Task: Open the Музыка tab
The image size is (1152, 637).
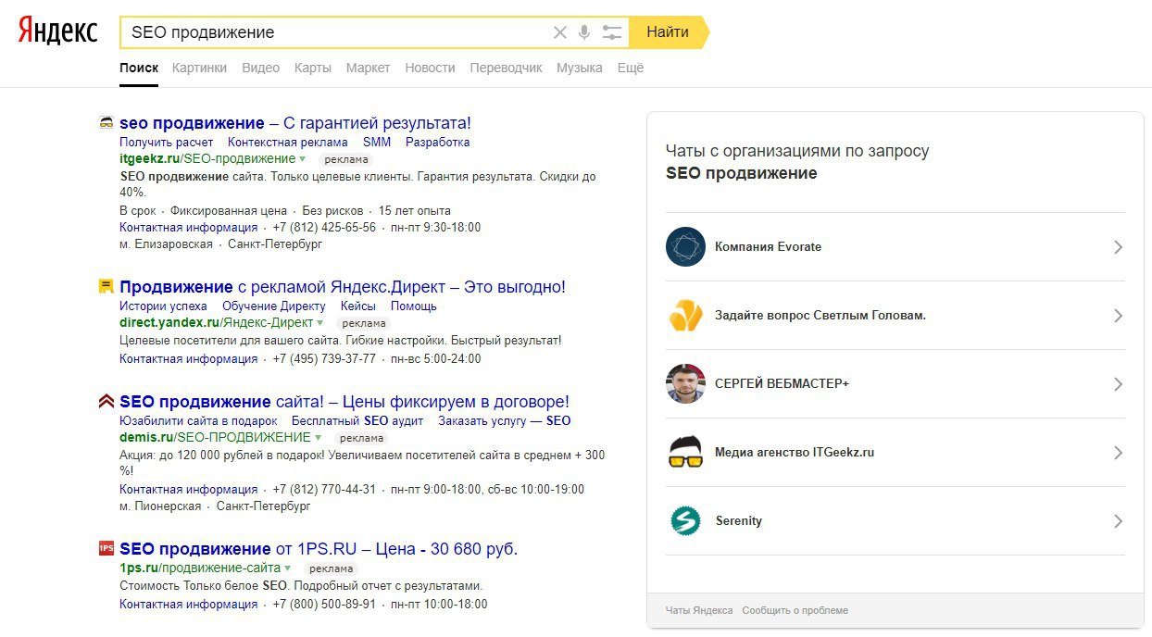Action: 579,68
